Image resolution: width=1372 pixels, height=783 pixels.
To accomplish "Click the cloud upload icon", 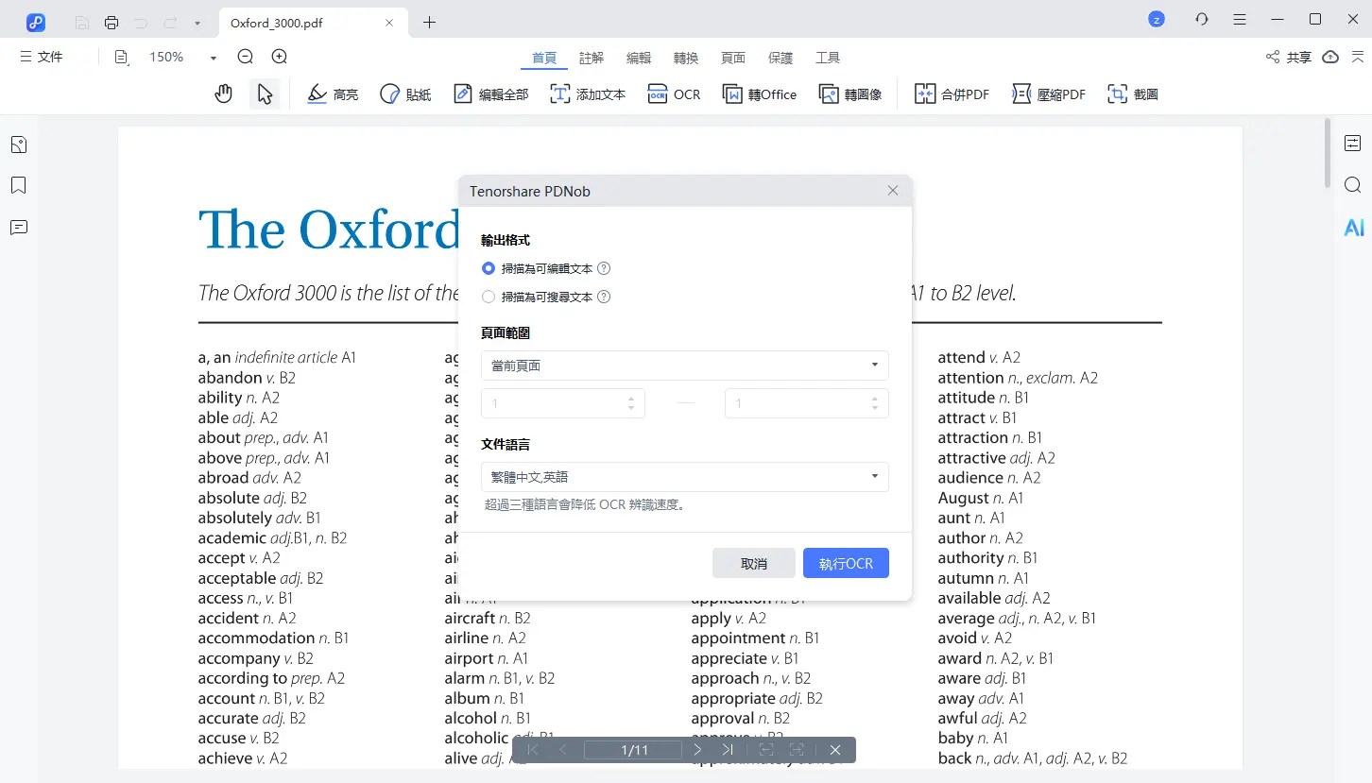I will pos(1330,57).
